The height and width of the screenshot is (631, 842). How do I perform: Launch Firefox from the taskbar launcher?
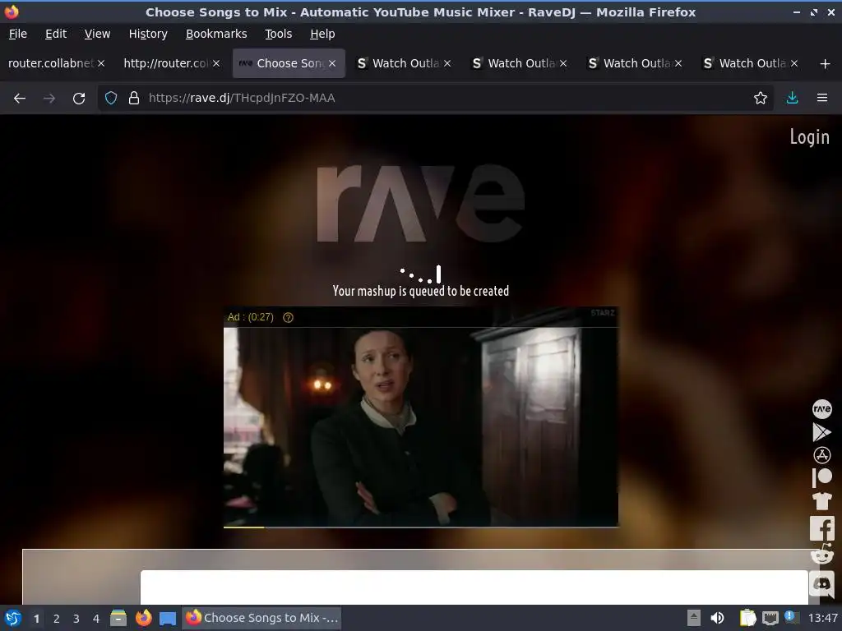[x=143, y=618]
